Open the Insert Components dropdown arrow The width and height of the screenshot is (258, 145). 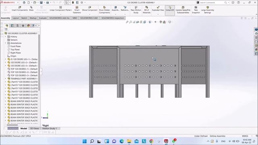coord(20,14)
